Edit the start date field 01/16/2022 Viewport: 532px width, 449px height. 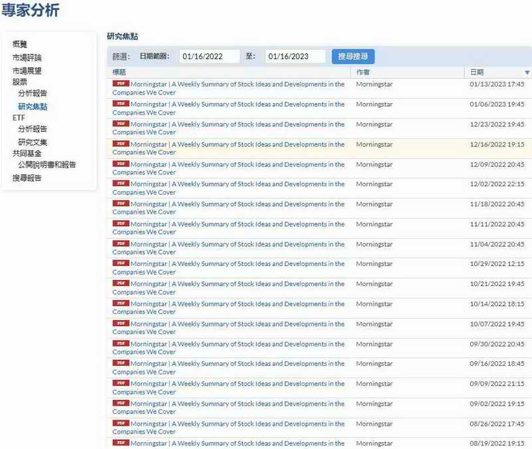209,57
